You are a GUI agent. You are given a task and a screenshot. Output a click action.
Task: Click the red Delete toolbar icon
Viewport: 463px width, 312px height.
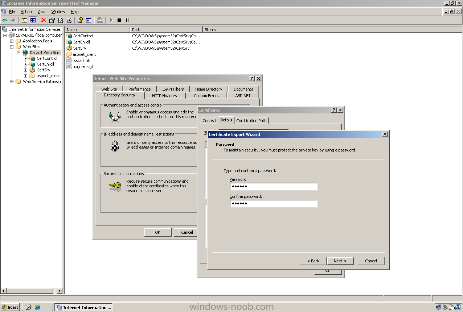tap(44, 20)
